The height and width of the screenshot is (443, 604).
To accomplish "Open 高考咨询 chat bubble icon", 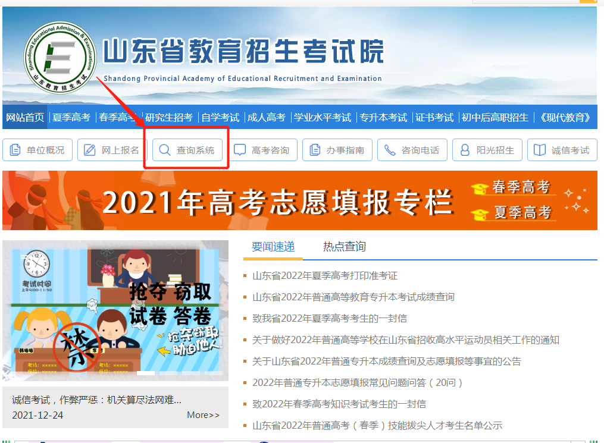I will [x=240, y=150].
